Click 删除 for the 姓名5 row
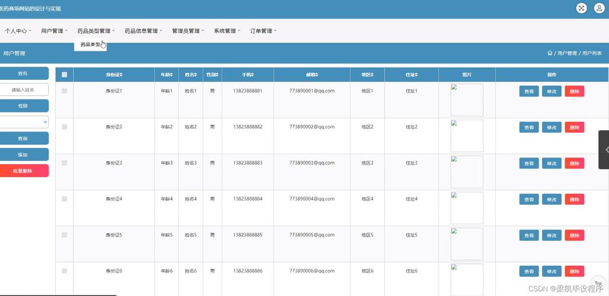The image size is (609, 296). click(x=575, y=235)
